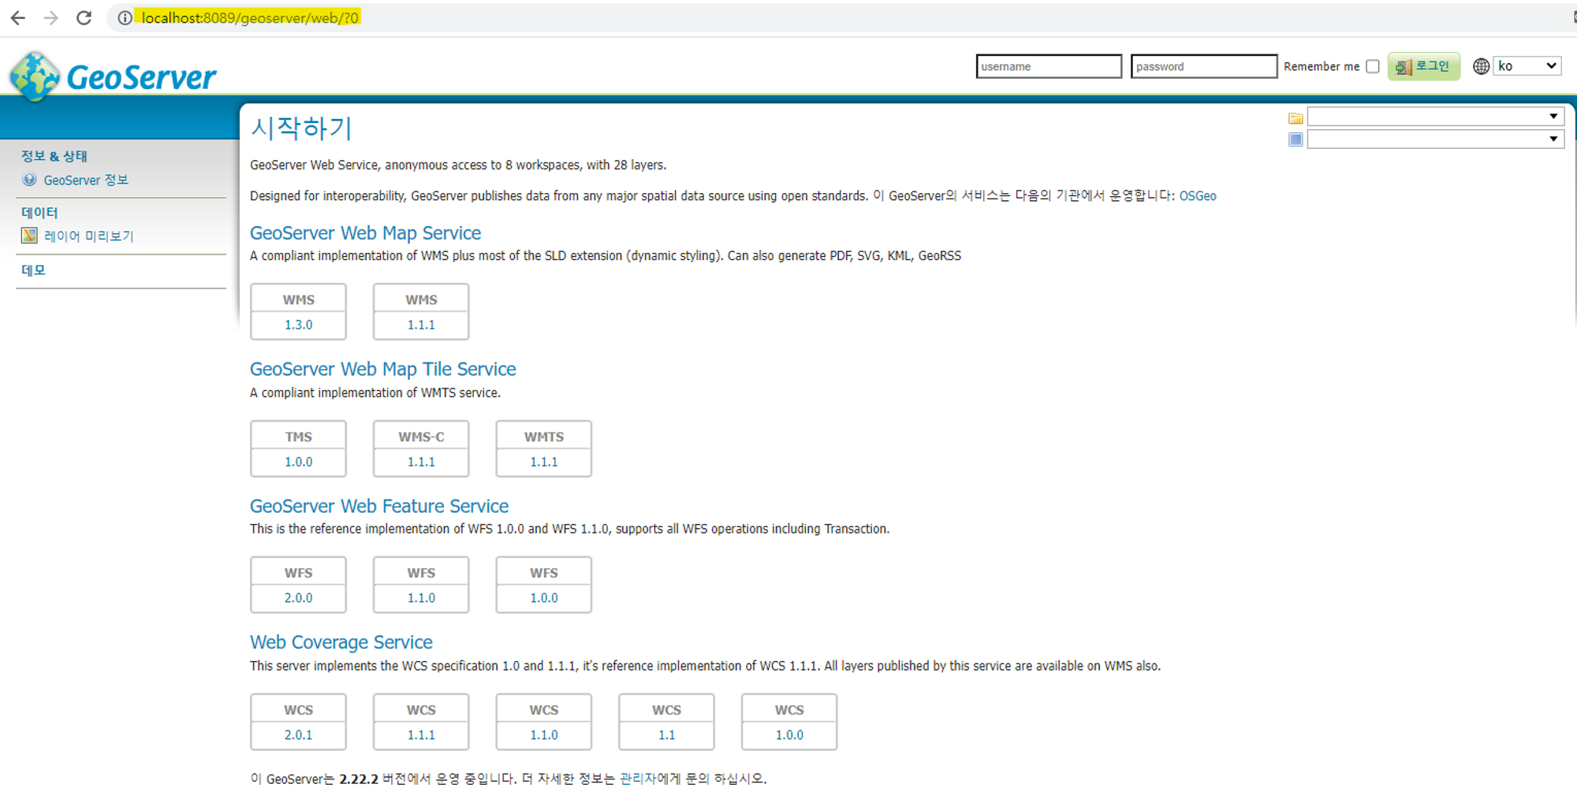Click the 로그인 login button

pos(1423,66)
